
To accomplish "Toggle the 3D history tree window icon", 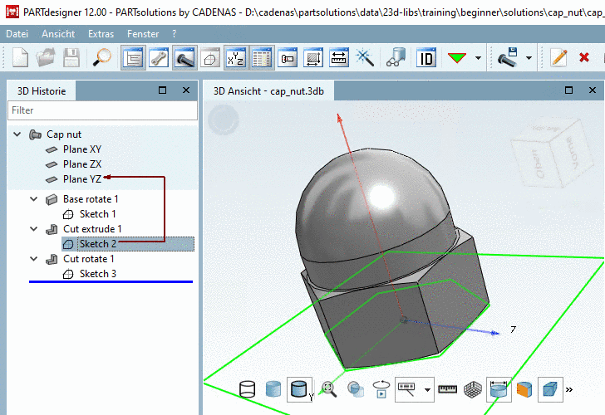I will pos(133,58).
